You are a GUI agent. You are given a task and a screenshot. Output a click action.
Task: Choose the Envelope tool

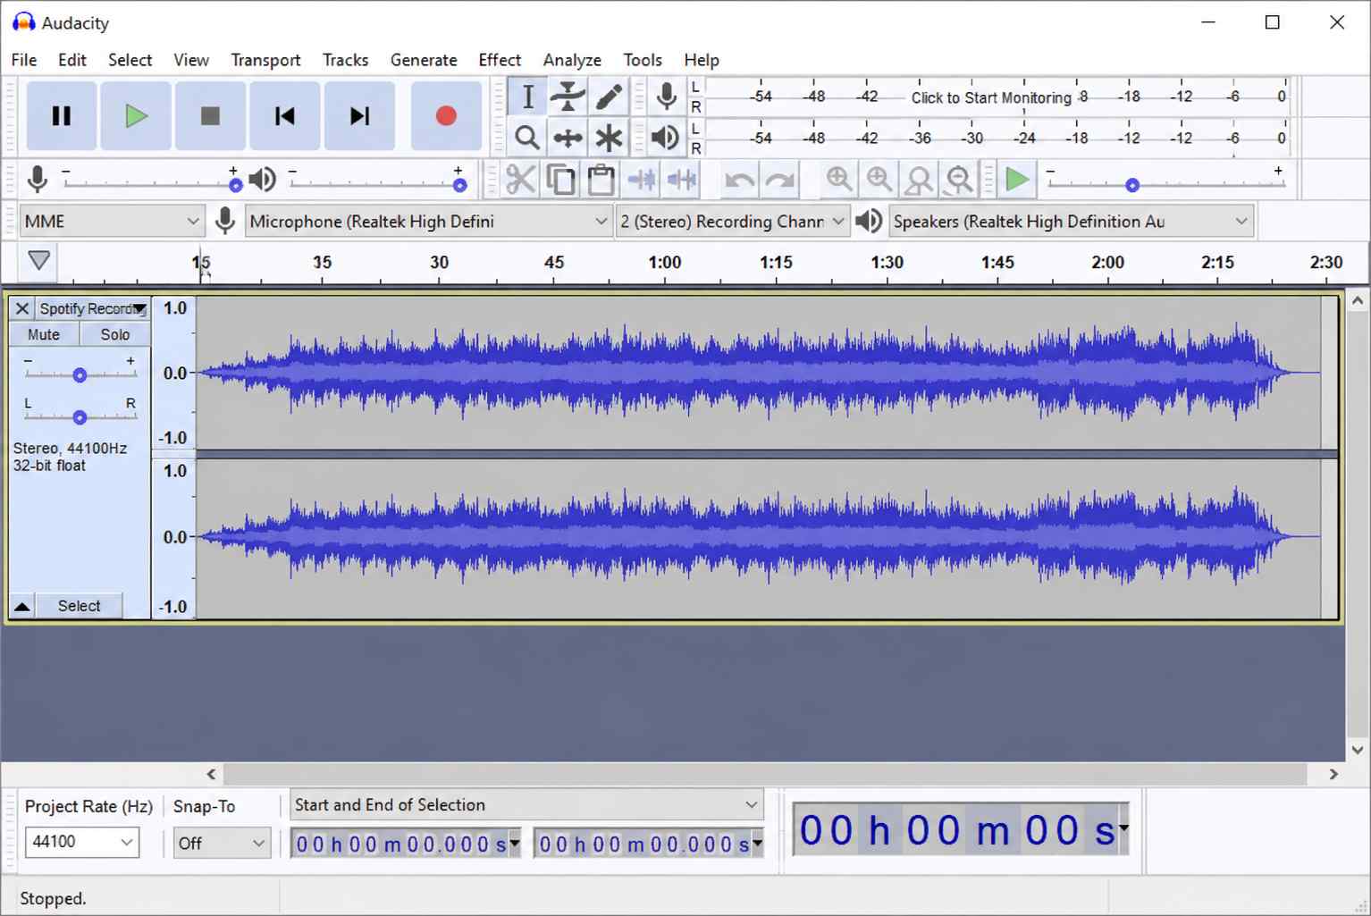pyautogui.click(x=568, y=97)
